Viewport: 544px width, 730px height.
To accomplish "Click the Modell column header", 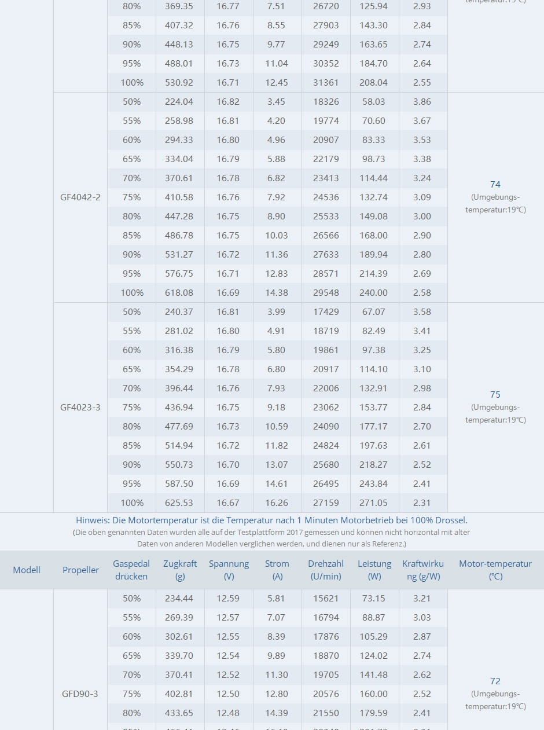I will (x=27, y=570).
